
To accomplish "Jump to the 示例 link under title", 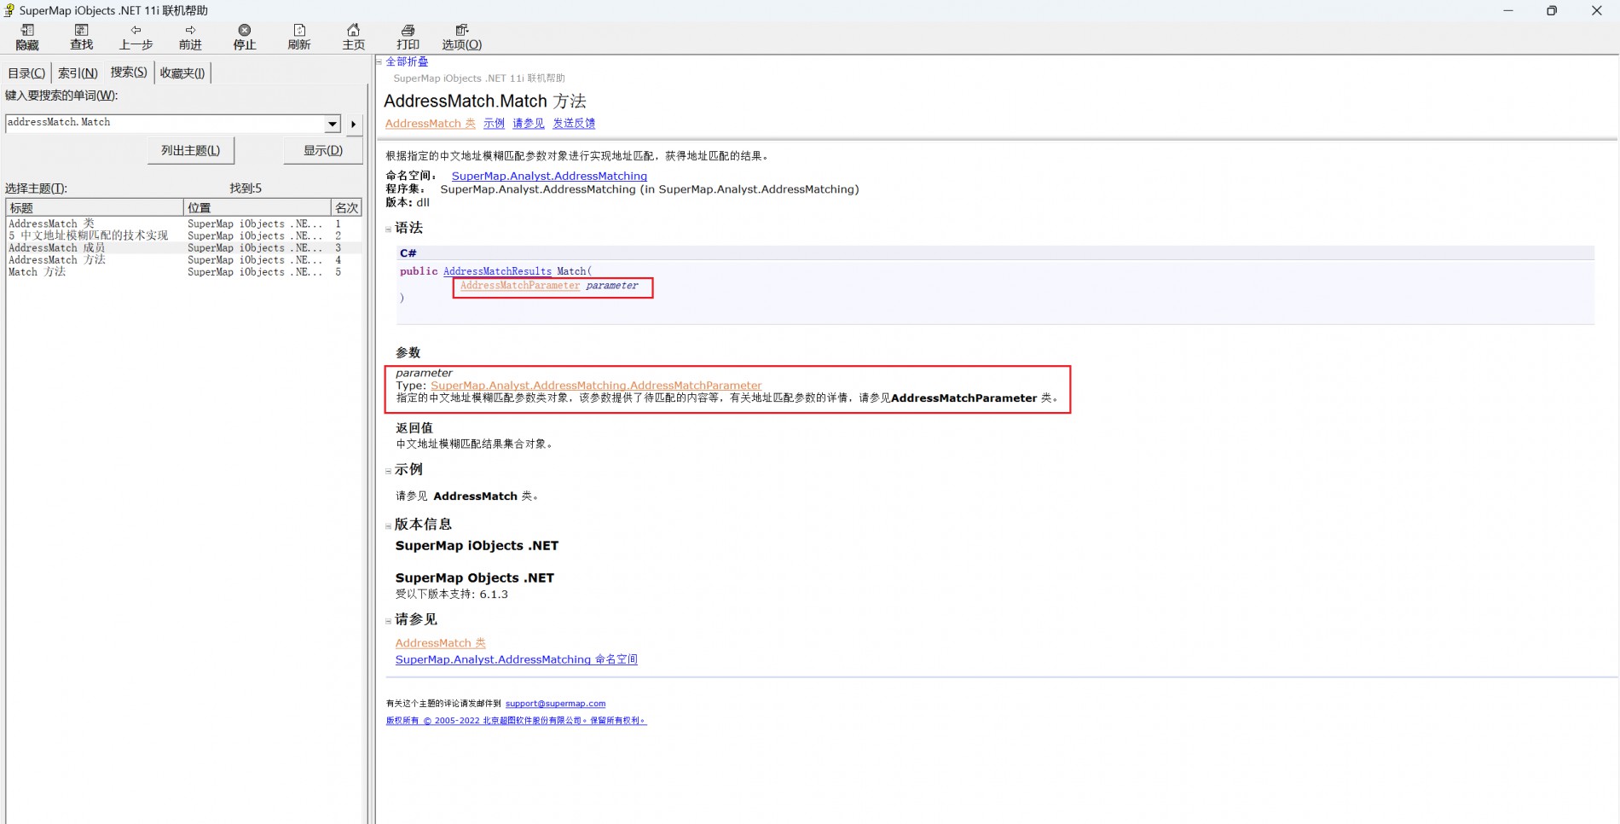I will [x=494, y=124].
